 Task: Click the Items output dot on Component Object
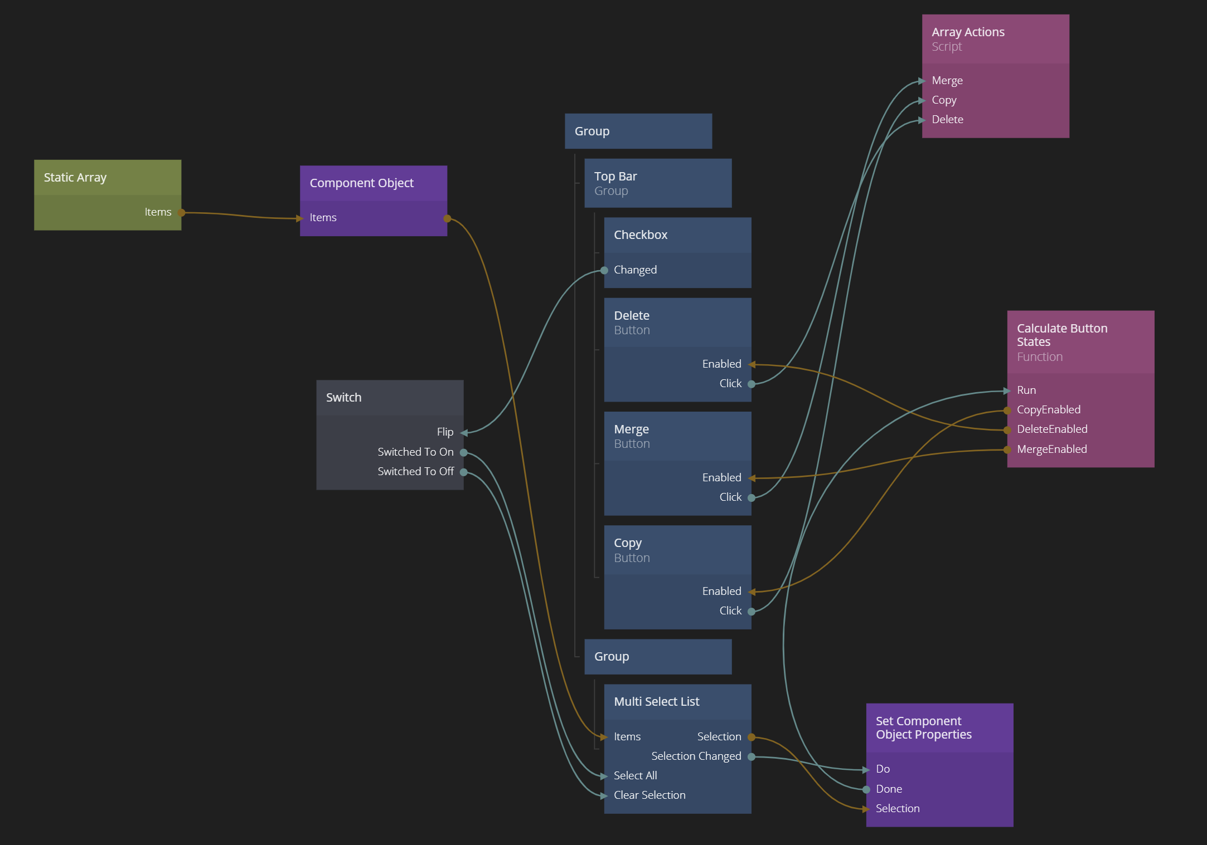click(447, 218)
